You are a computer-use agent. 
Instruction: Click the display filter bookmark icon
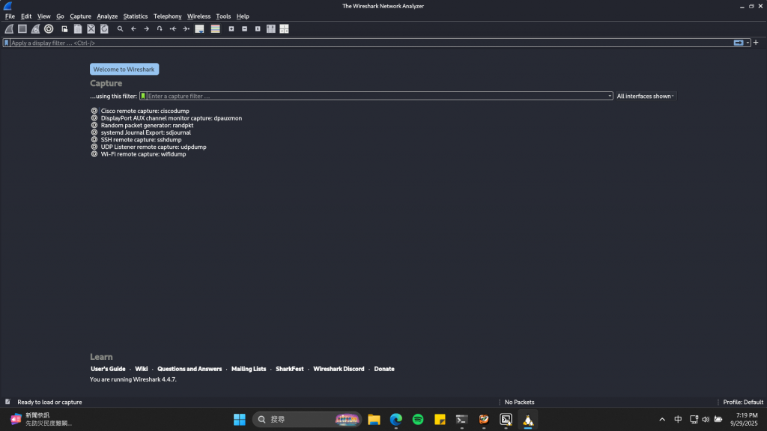pos(6,43)
